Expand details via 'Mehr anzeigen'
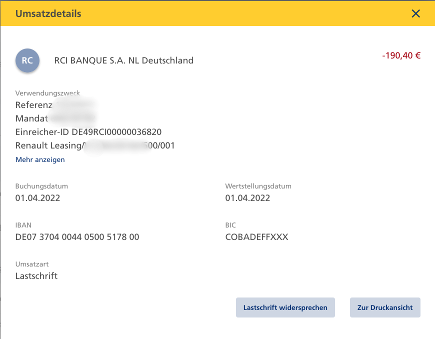The height and width of the screenshot is (339, 435). point(40,160)
